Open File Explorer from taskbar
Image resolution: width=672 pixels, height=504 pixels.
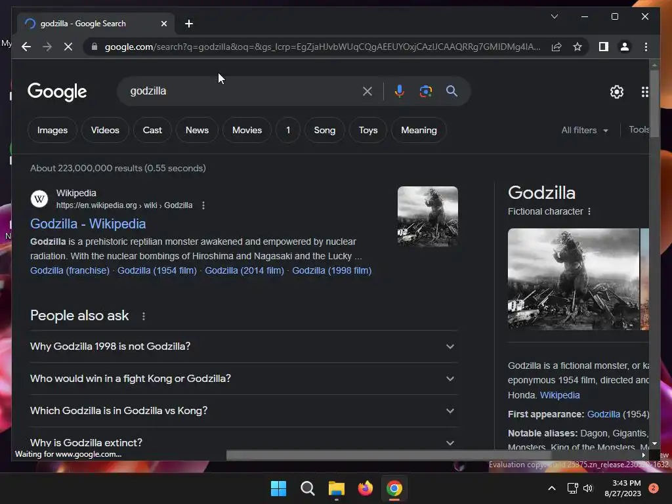[x=337, y=488]
